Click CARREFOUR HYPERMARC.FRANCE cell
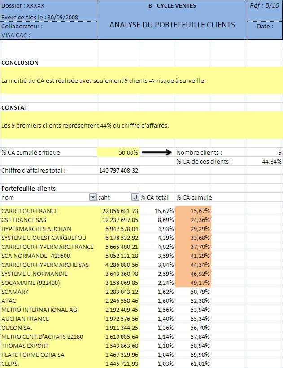 coord(49,247)
